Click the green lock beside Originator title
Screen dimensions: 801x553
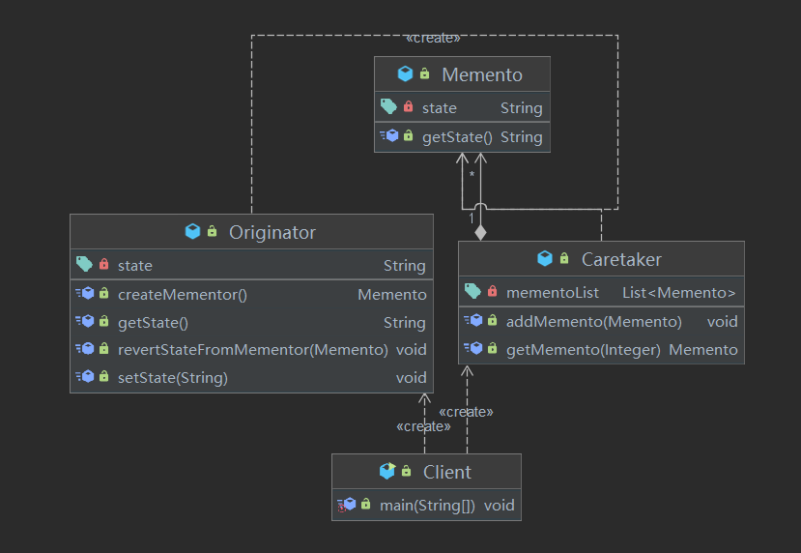pyautogui.click(x=212, y=231)
